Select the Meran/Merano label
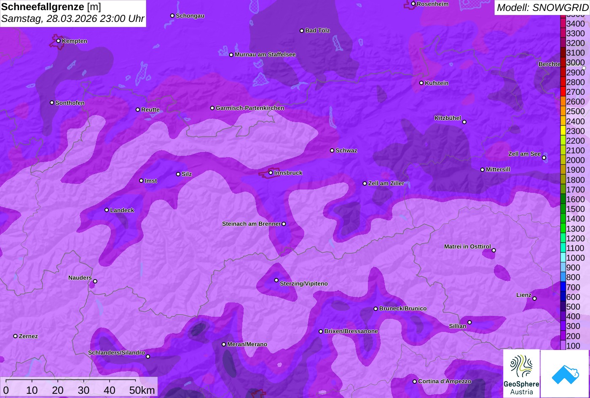 tap(247, 345)
